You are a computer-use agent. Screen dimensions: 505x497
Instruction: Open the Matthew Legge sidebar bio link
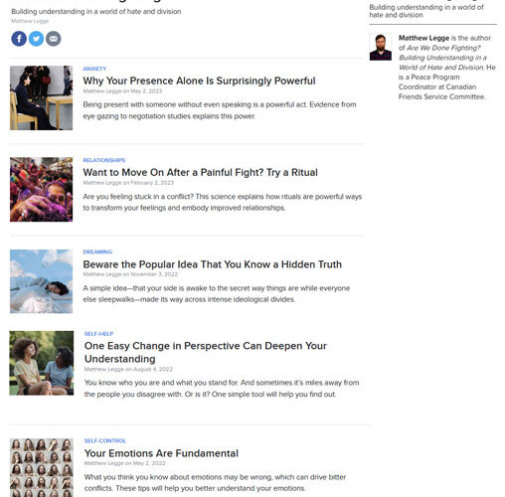[423, 38]
